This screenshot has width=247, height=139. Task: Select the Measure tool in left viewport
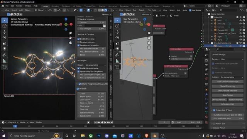point(4,61)
